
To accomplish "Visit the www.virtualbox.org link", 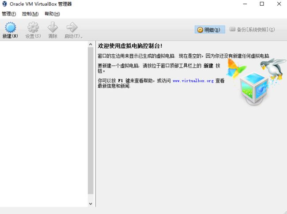I will click(193, 81).
